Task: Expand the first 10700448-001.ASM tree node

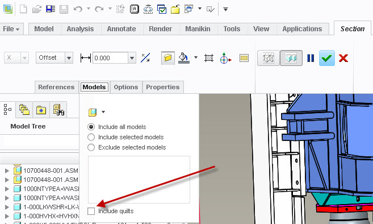Action: coord(7,171)
